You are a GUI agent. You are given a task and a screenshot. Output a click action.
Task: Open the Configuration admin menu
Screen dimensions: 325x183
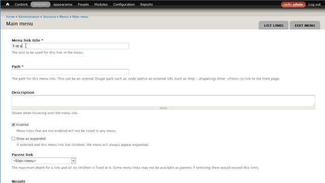click(x=124, y=5)
